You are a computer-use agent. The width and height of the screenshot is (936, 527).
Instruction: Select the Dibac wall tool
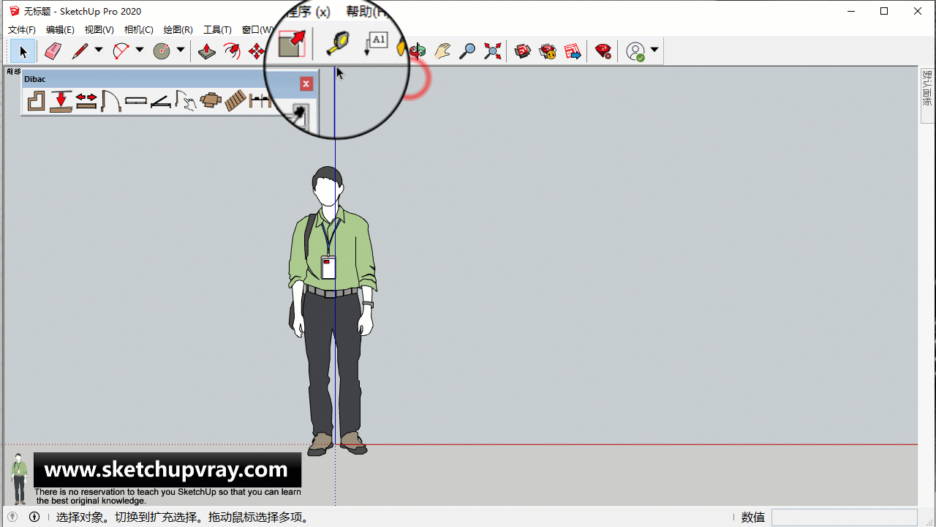(36, 101)
